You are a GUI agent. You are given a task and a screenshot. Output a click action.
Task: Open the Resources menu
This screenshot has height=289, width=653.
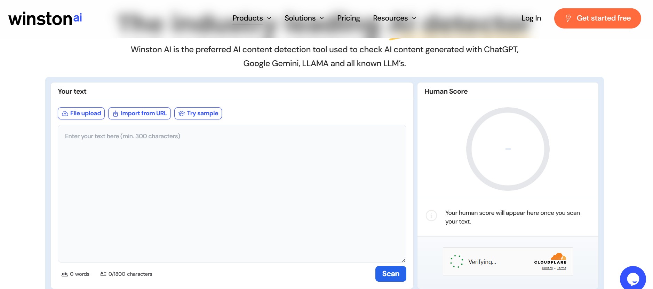390,18
